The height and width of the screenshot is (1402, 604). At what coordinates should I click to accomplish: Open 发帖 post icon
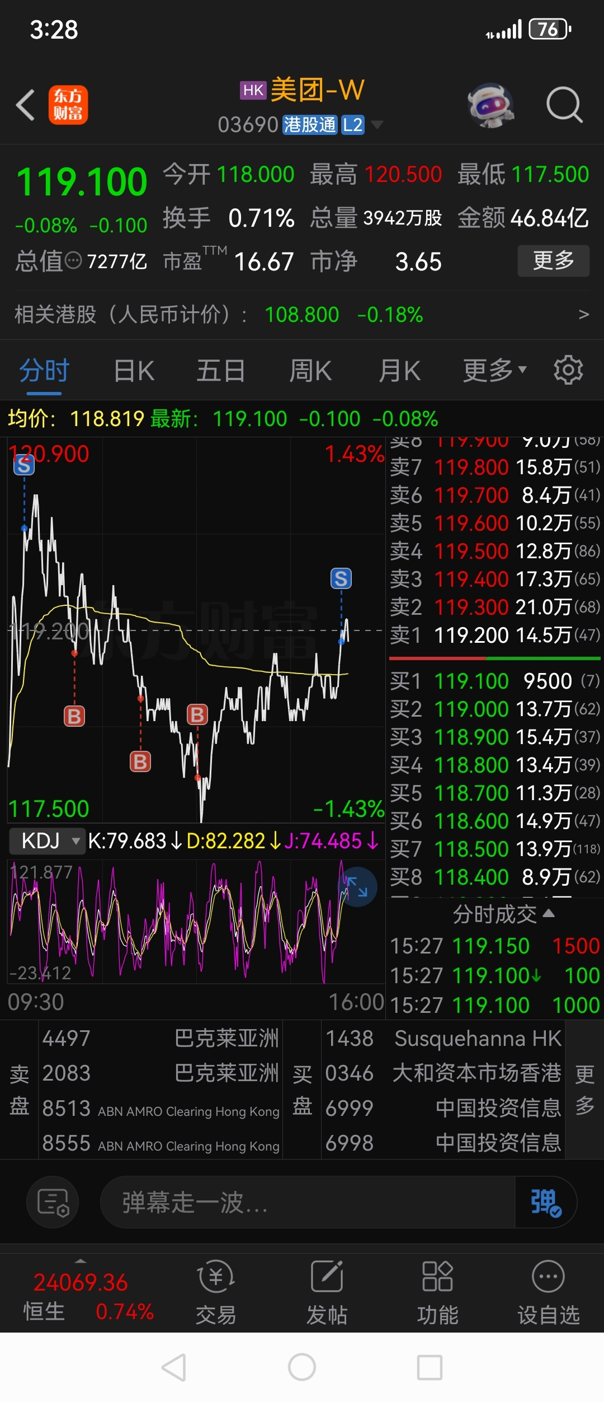click(327, 1293)
